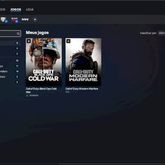
Task: Click the 'Meus jogos' heading
Action: 37,33
